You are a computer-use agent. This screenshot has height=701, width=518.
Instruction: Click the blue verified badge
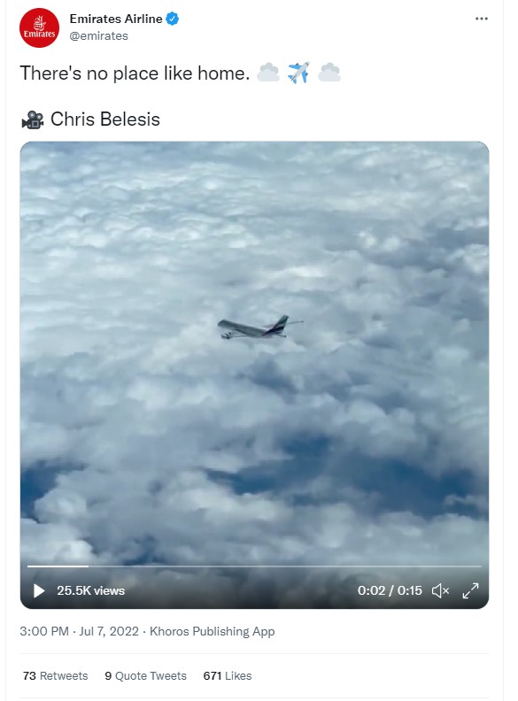click(x=172, y=19)
